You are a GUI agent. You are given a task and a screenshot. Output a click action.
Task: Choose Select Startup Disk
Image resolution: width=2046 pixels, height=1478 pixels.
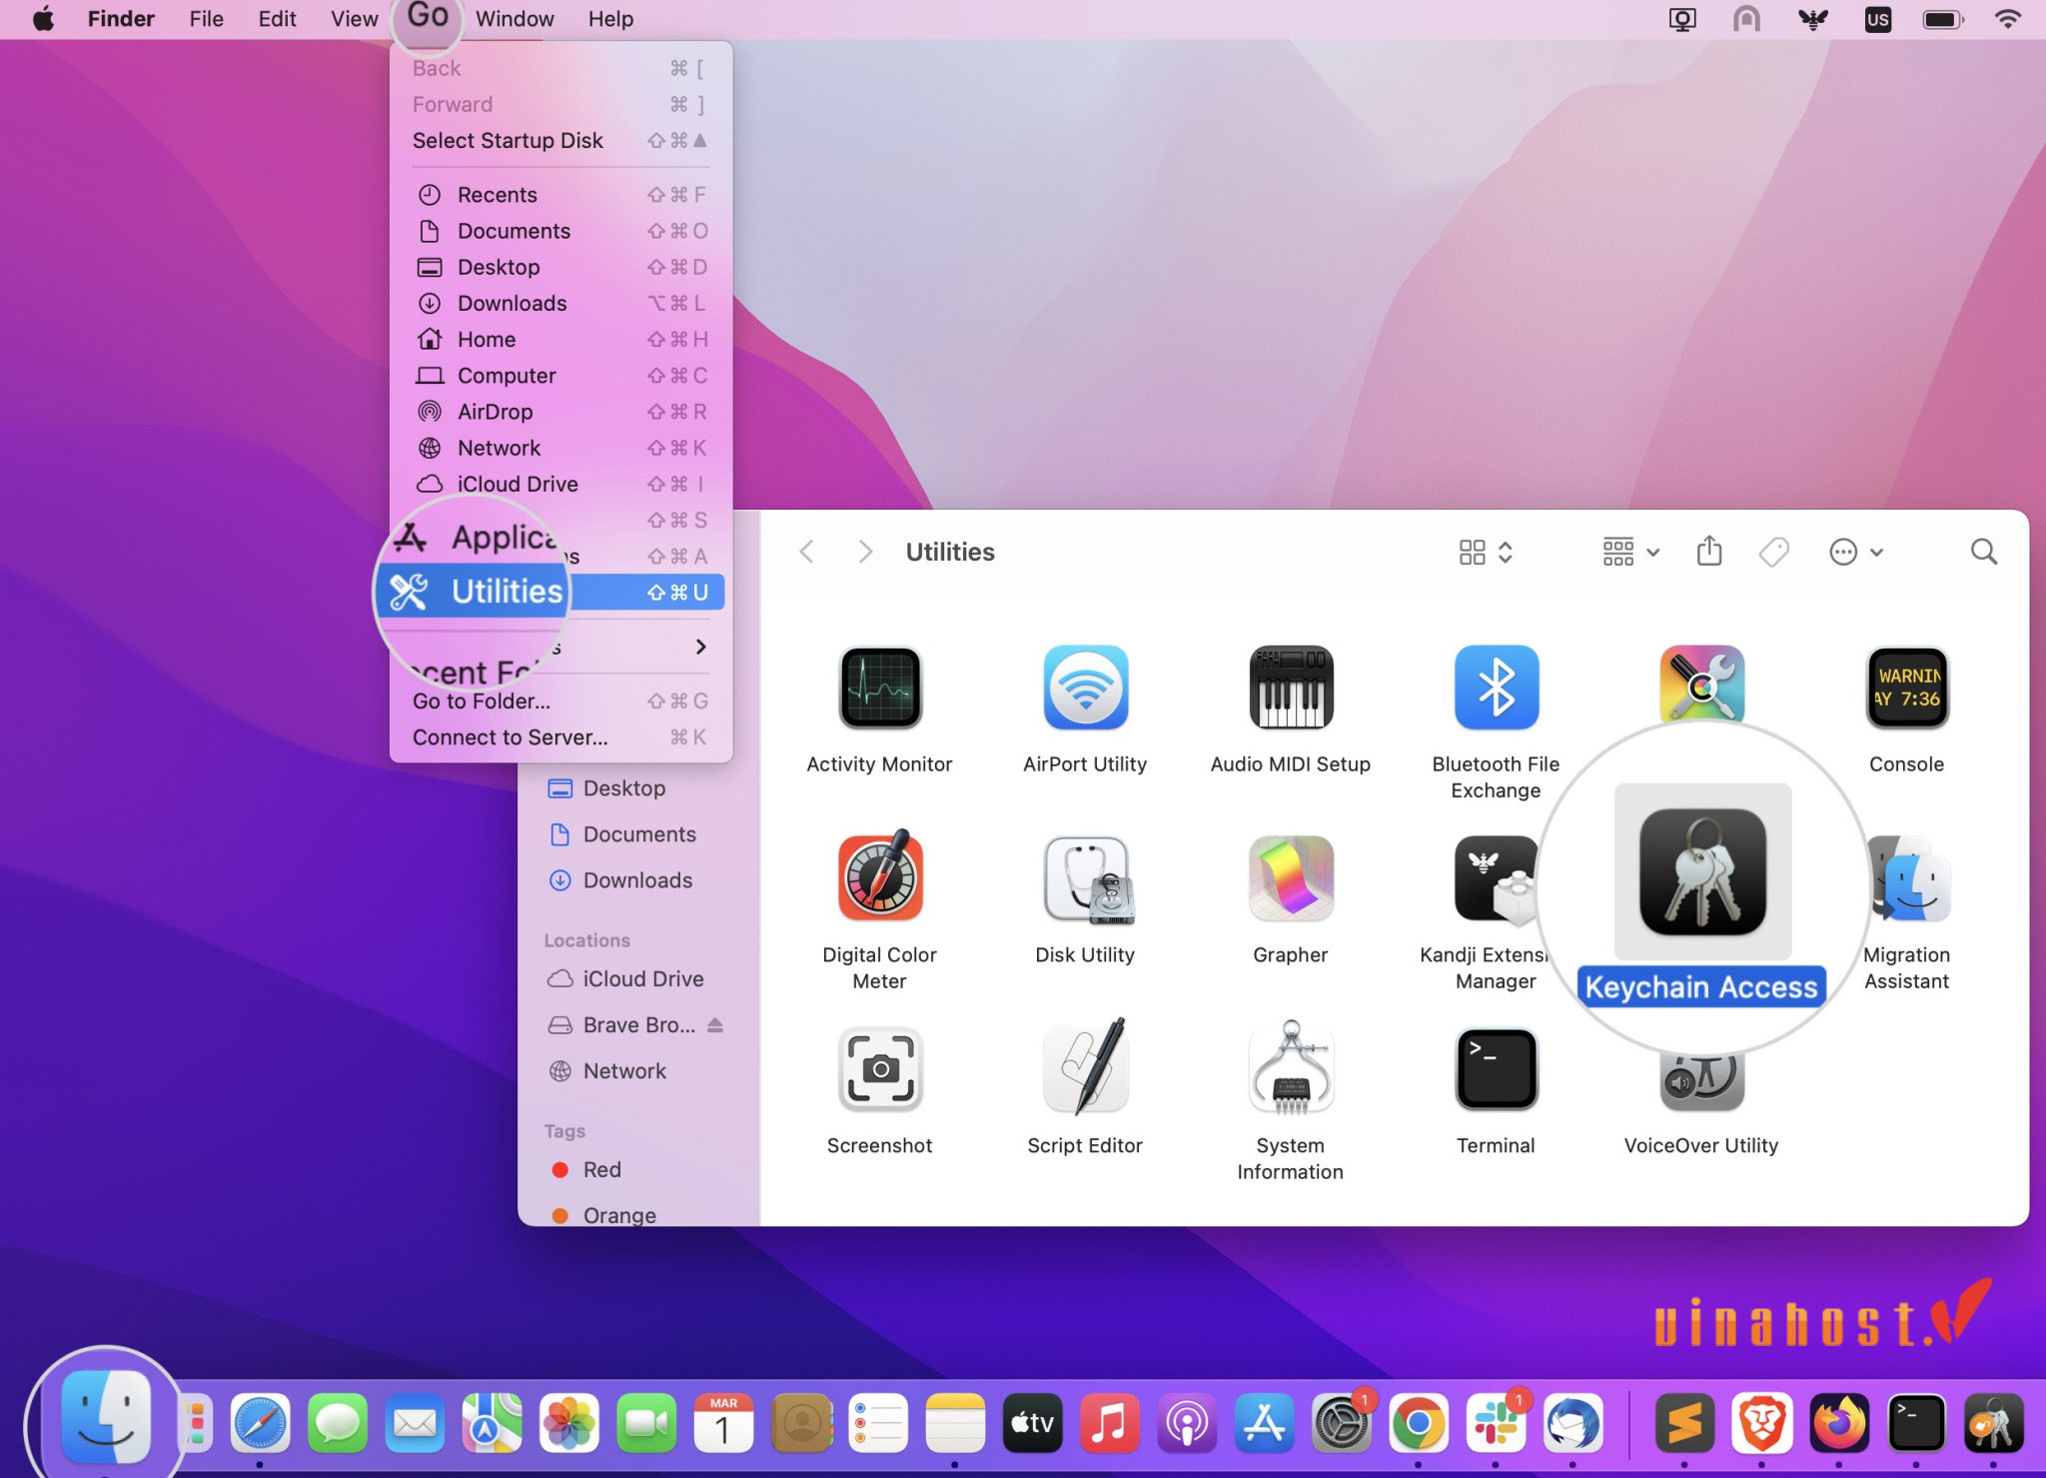(x=560, y=141)
